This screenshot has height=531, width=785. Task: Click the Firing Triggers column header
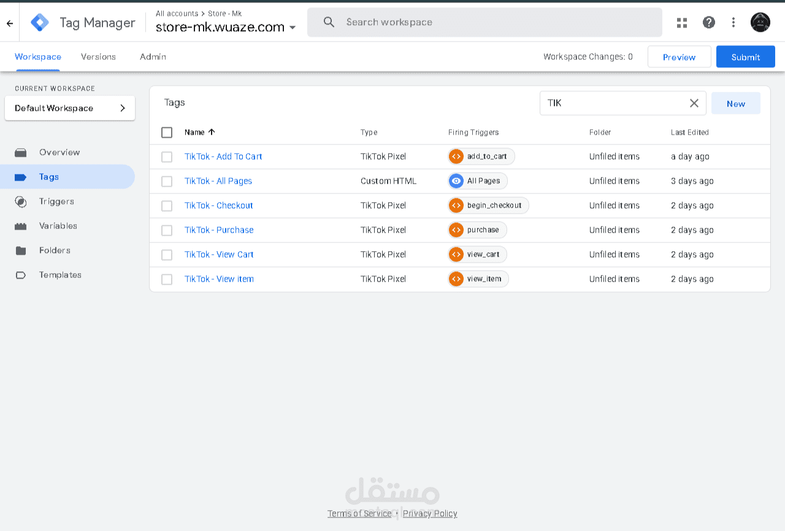pyautogui.click(x=473, y=132)
